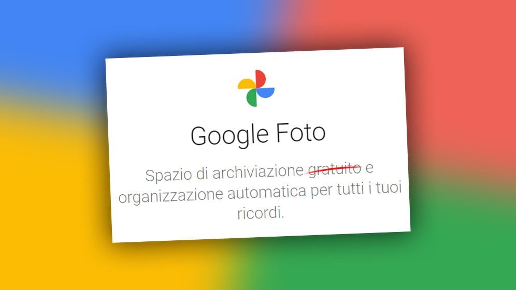The width and height of the screenshot is (516, 290).
Task: Click the word "ricordi." on the last line
Action: coord(261,213)
